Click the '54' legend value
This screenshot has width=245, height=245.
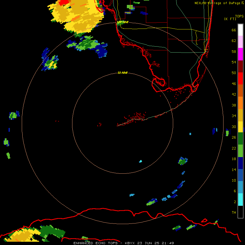coord(234,62)
